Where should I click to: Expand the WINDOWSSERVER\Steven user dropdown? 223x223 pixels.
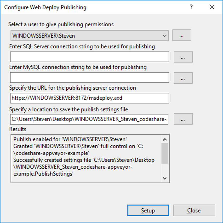point(89,36)
